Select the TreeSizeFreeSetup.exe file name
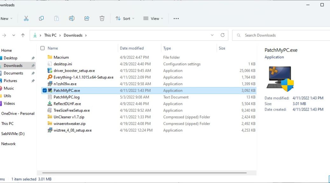This screenshot has height=183, width=330. pos(72,111)
